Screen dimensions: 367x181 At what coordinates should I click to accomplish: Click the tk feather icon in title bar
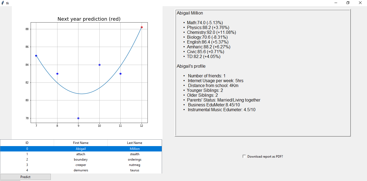2,3
